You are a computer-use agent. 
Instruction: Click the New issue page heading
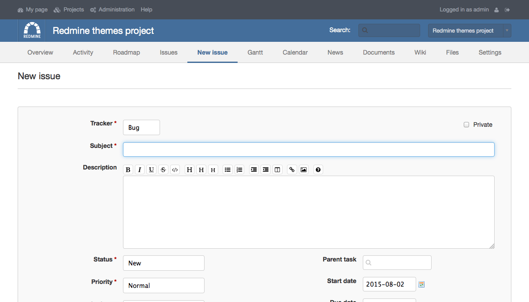pos(39,76)
